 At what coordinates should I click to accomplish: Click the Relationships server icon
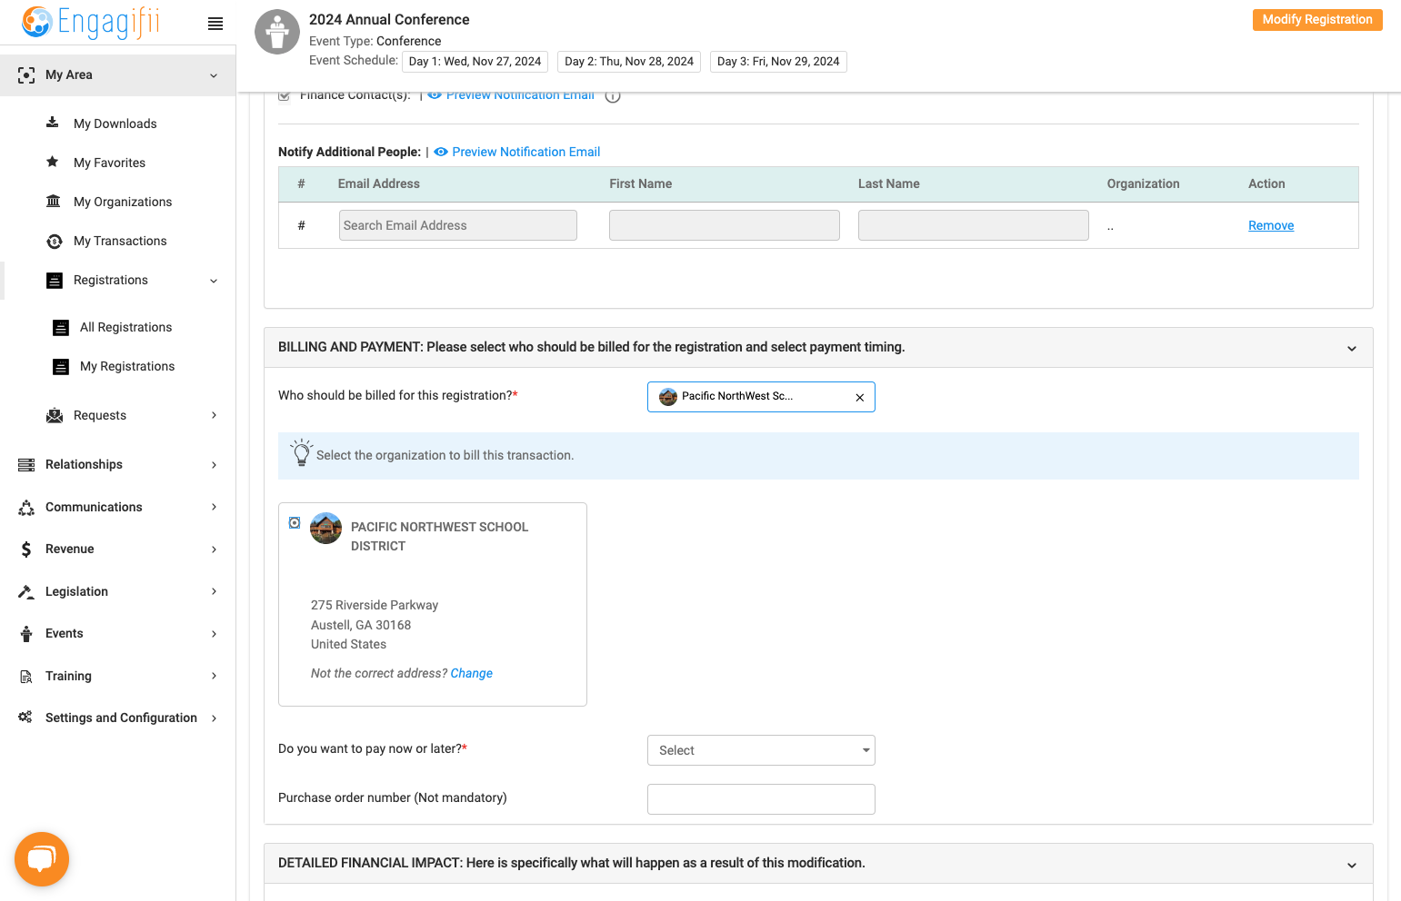[x=26, y=464]
